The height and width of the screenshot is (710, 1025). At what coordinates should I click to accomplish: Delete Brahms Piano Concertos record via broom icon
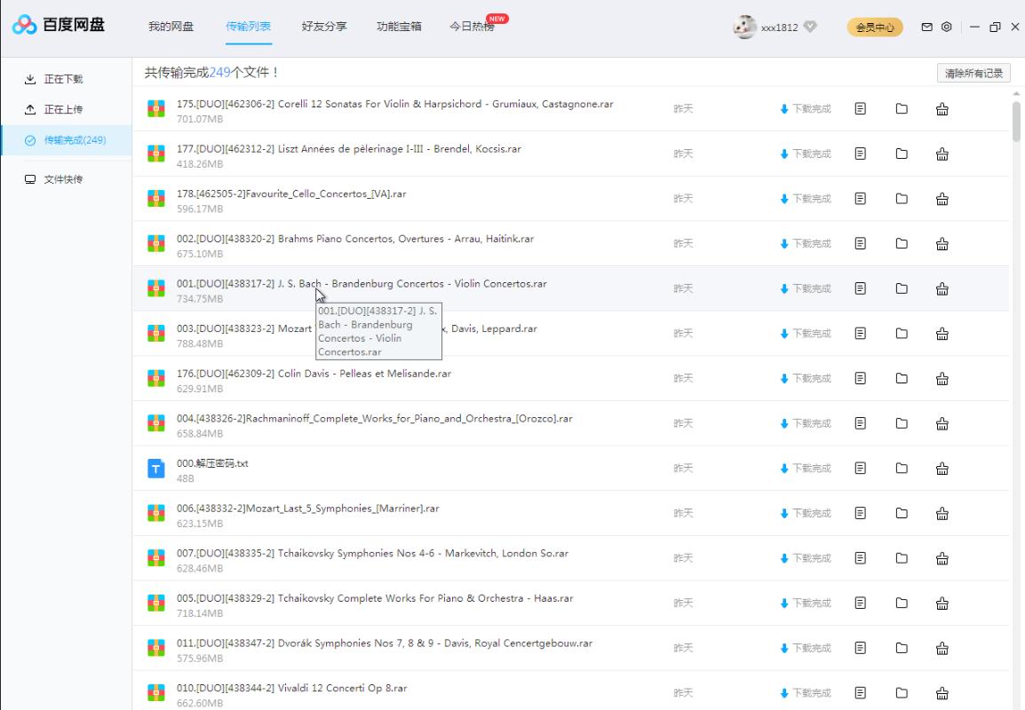point(942,243)
